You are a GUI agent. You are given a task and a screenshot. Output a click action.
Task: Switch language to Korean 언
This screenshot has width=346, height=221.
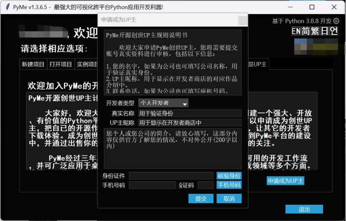[x=334, y=31]
